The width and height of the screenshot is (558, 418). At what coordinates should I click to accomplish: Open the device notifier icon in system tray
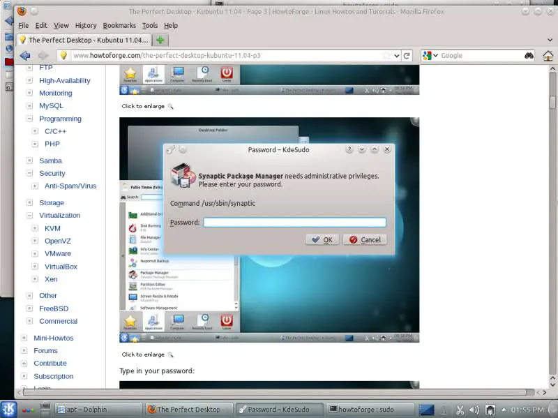pos(490,410)
